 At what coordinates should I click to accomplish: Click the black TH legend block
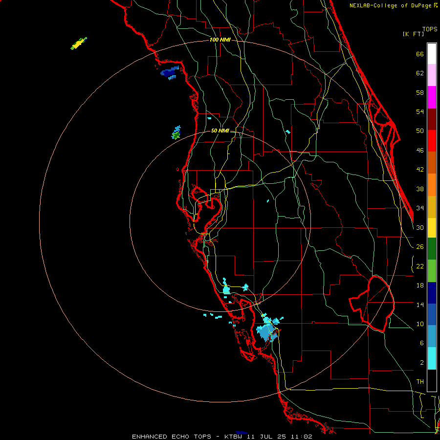point(432,380)
